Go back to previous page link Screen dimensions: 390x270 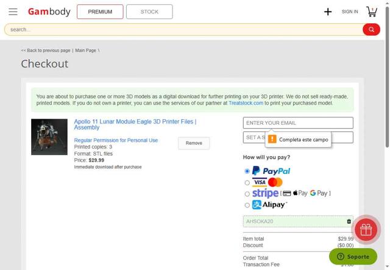(x=46, y=50)
